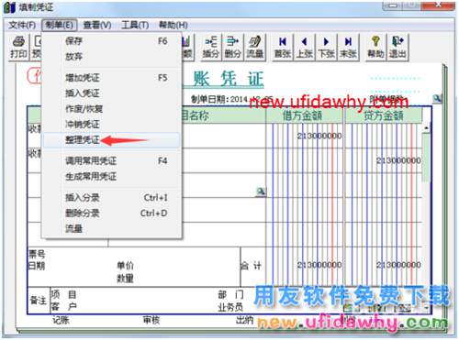459x340 pixels.
Task: Click the 客户 label
Action: pyautogui.click(x=63, y=306)
